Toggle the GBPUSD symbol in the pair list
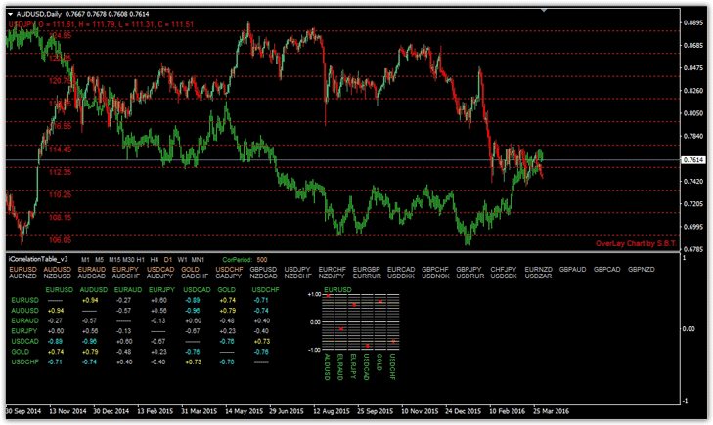 pyautogui.click(x=264, y=269)
